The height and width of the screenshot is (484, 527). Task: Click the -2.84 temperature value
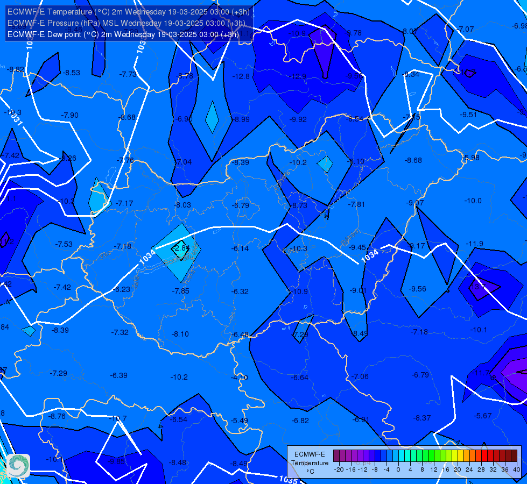pos(180,248)
